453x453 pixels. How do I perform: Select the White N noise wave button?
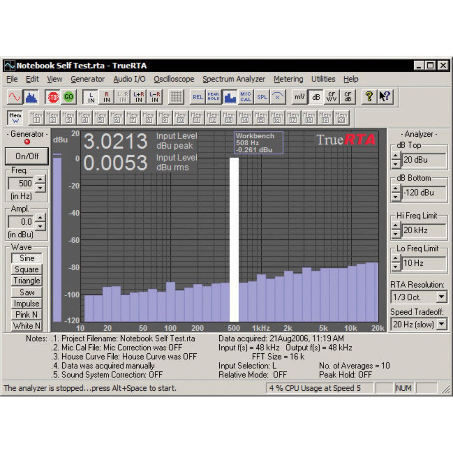[x=27, y=326]
